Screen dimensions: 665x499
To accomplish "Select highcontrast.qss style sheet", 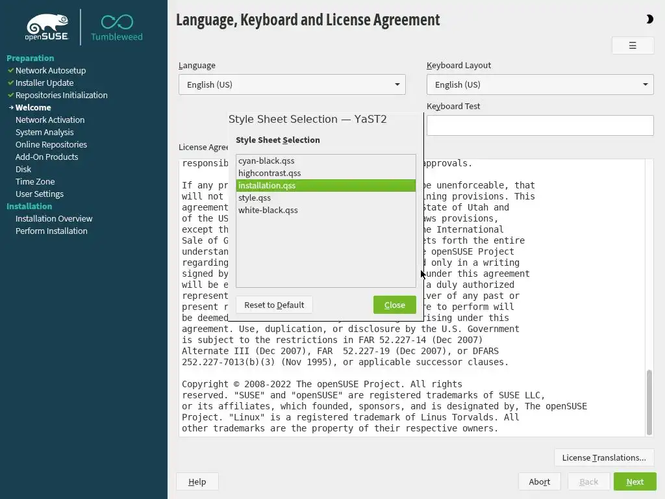I will 326,173.
